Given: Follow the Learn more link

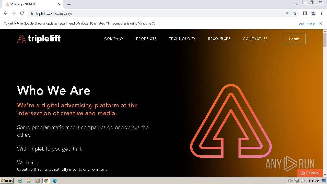Looking at the screenshot, I should 307,23.
